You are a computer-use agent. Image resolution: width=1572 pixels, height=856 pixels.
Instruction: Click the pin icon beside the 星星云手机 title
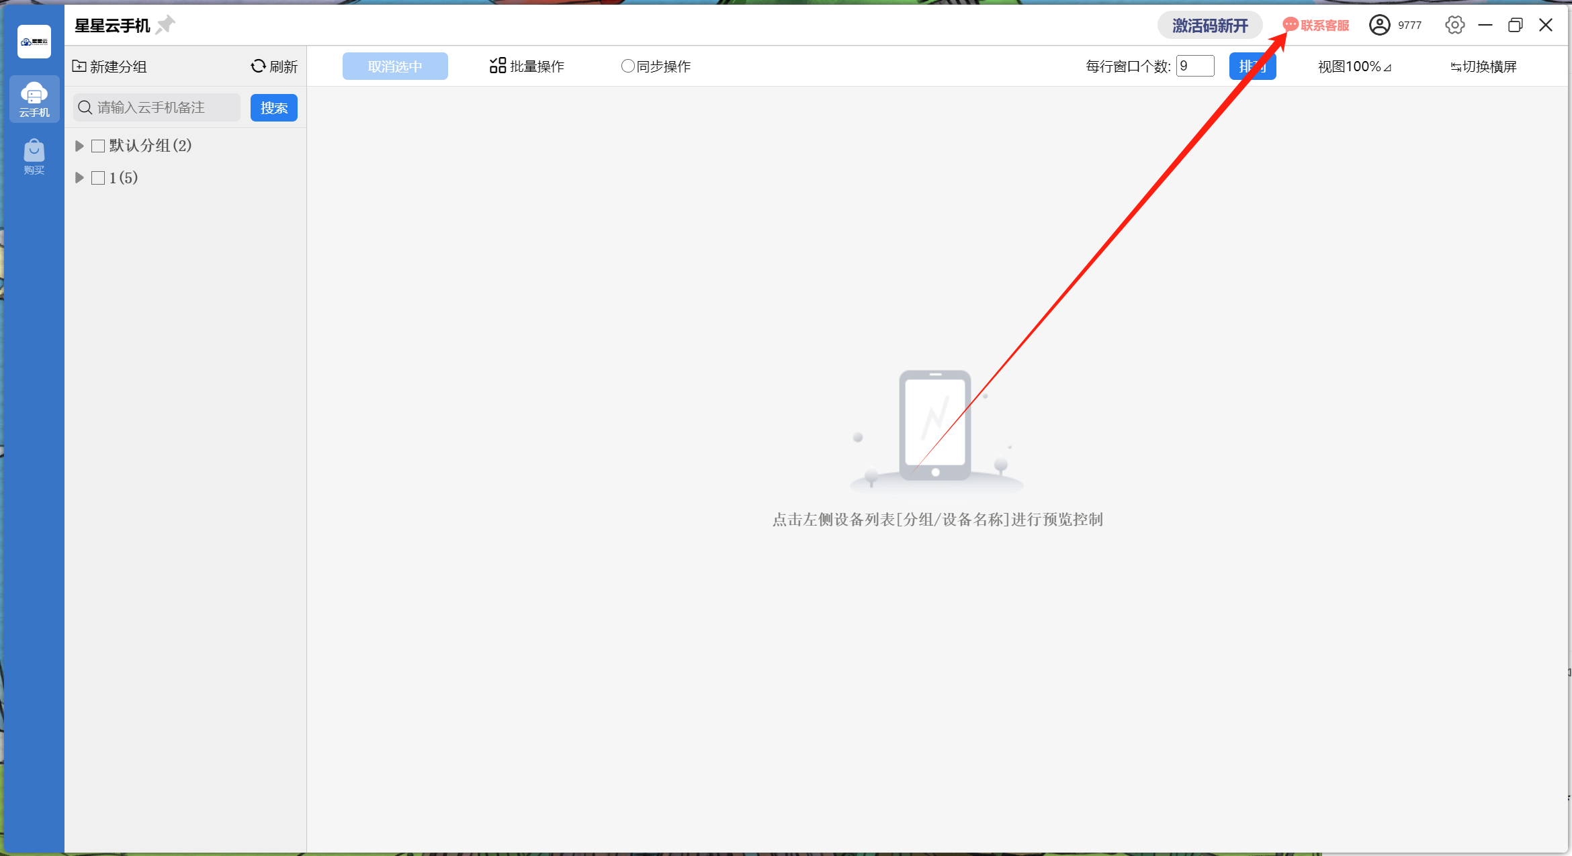165,26
